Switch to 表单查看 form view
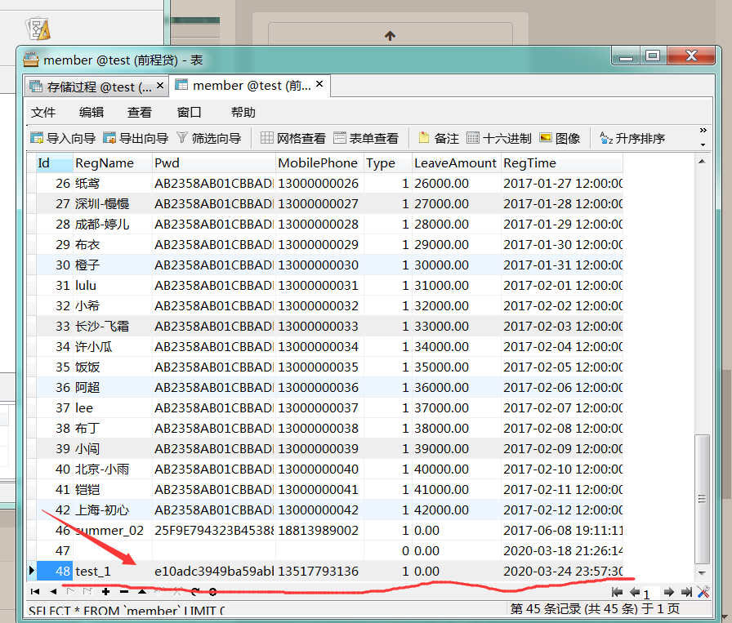 (x=366, y=138)
